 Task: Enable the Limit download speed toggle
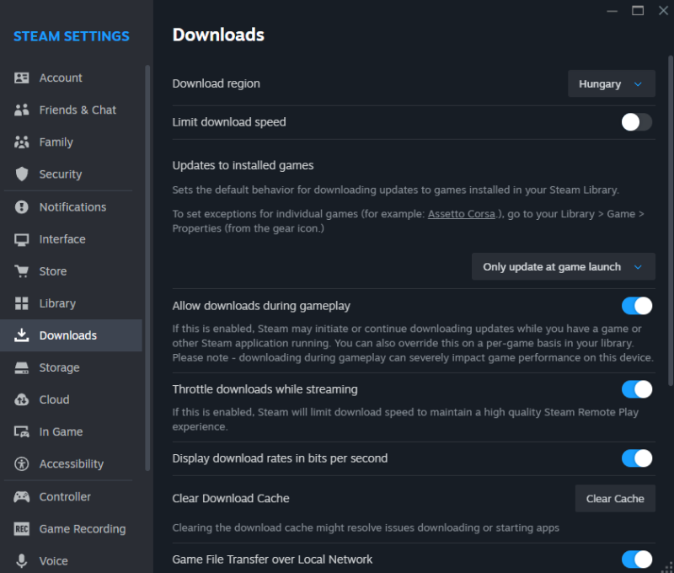click(636, 122)
